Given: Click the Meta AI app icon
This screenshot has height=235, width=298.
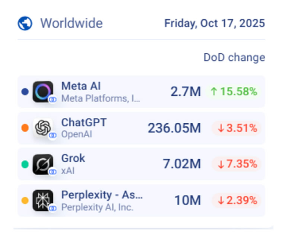Looking at the screenshot, I should pos(43,92).
